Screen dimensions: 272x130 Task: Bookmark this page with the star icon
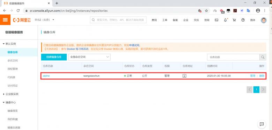pyautogui.click(x=206, y=11)
